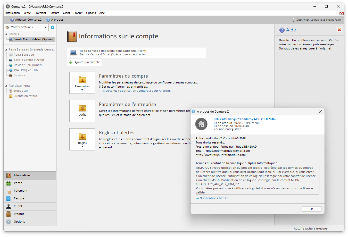Screen dimensions: 348x237
Task: Open the Paiement menu in menu bar
Action: (40, 13)
